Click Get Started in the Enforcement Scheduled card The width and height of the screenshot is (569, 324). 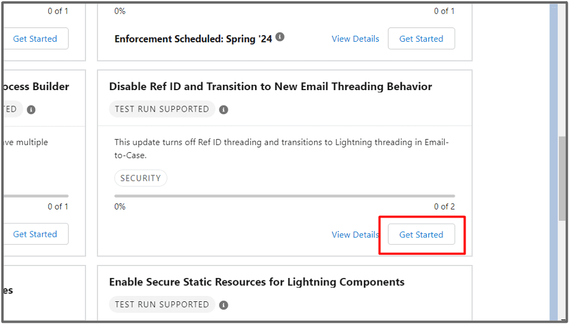coord(421,39)
